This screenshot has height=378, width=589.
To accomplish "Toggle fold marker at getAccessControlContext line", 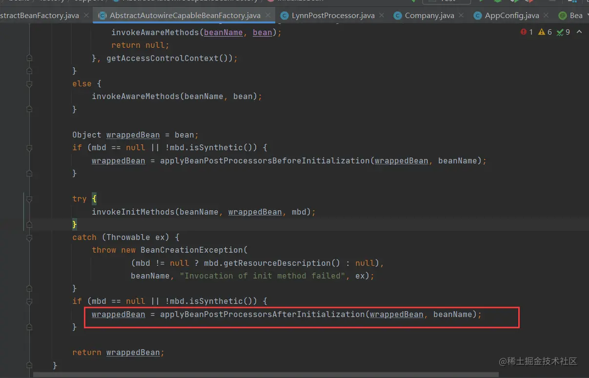I will click(29, 58).
